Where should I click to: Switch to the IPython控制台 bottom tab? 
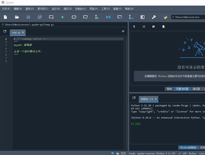pyautogui.click(x=188, y=148)
